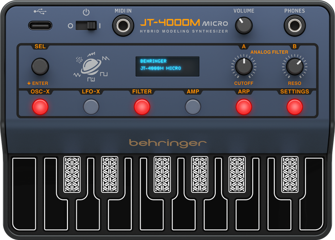This screenshot has height=240, width=335.
Task: Adjust the VOLUME knob
Action: pos(244,25)
